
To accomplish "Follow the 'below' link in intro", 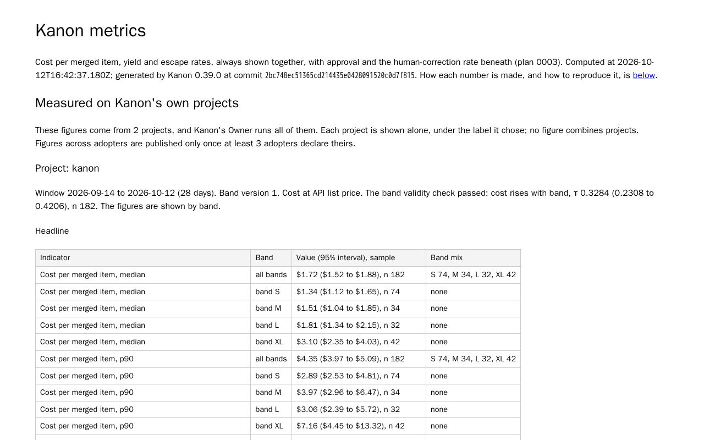I will [x=643, y=75].
